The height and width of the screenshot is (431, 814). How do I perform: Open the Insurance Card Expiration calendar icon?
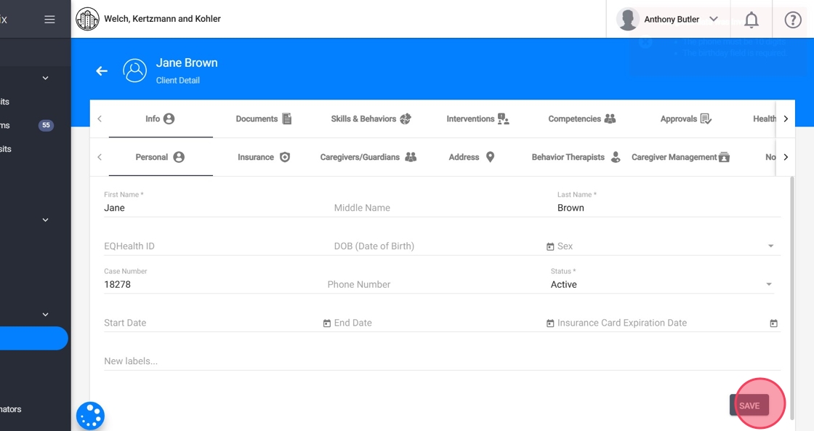coord(773,323)
